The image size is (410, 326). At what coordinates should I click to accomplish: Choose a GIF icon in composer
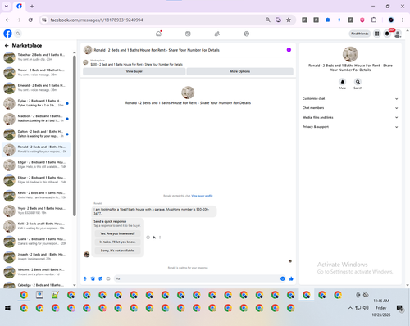tap(108, 278)
